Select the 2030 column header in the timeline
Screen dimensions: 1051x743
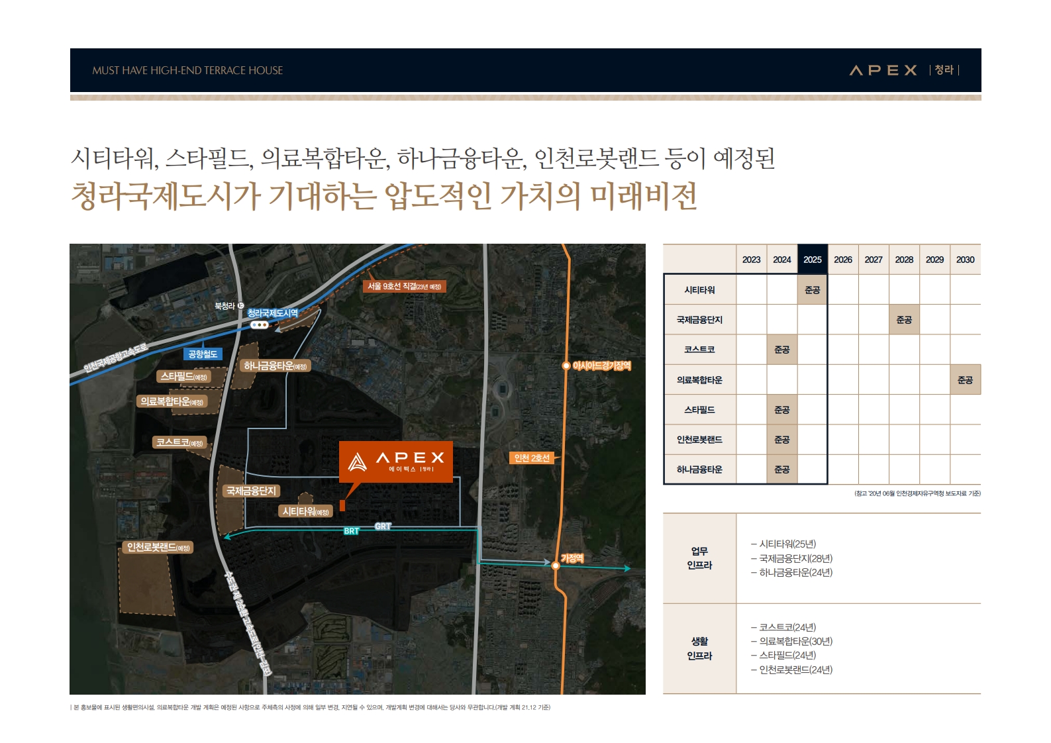pyautogui.click(x=965, y=260)
